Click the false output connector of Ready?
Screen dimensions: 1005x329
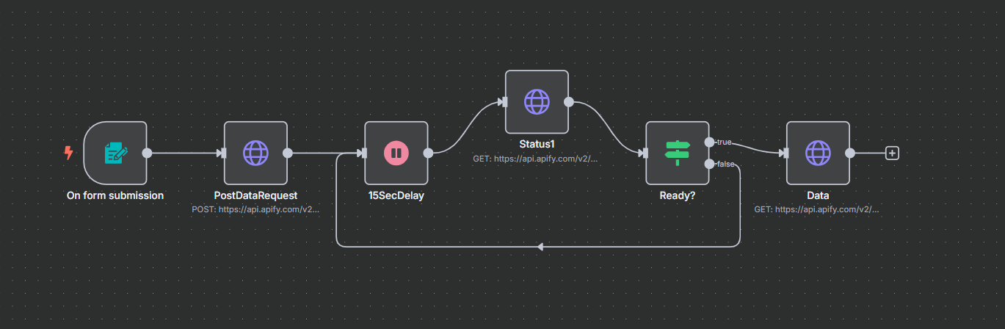709,164
